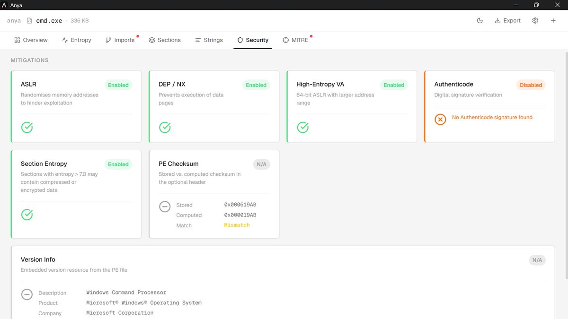Click the High-Entropy VA checkmark icon
Image resolution: width=568 pixels, height=319 pixels.
point(302,127)
